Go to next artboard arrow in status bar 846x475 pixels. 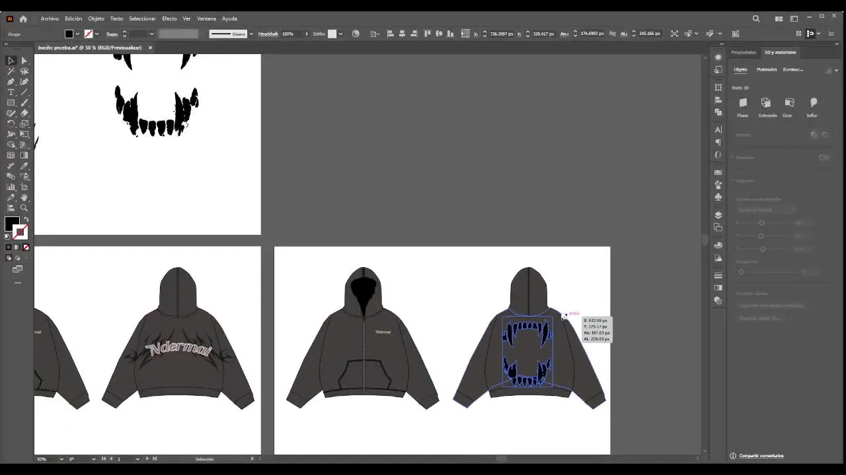tap(147, 459)
